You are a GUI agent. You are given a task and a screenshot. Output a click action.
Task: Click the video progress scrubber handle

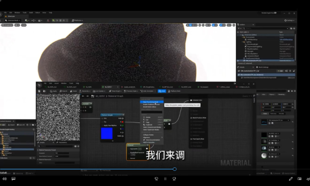click(x=174, y=169)
